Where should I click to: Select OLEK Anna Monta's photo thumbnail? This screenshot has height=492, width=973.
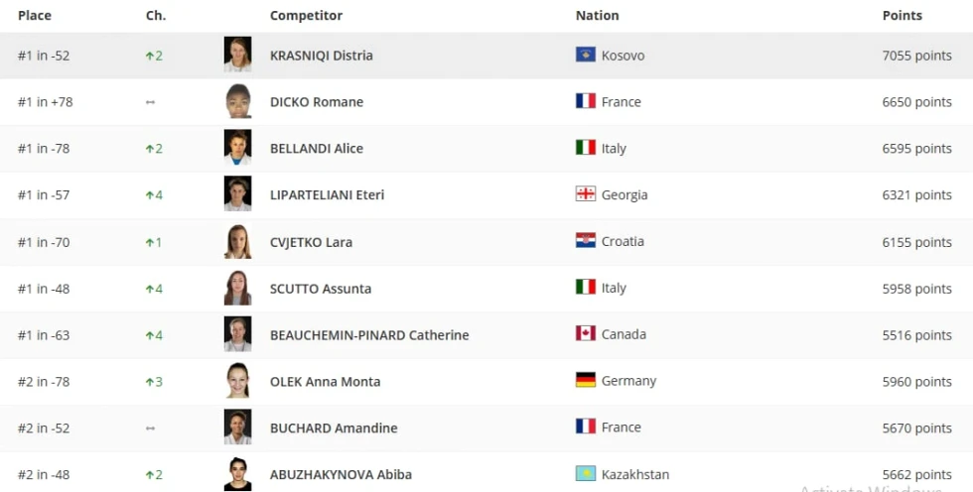coord(237,381)
